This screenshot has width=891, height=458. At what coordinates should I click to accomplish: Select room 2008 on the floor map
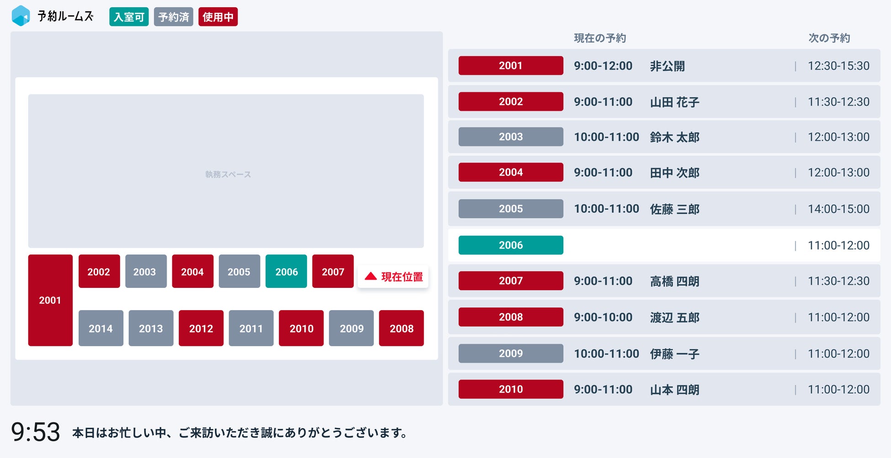401,328
